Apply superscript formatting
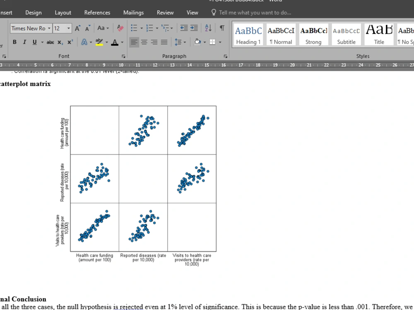The height and width of the screenshot is (310, 414). click(70, 42)
